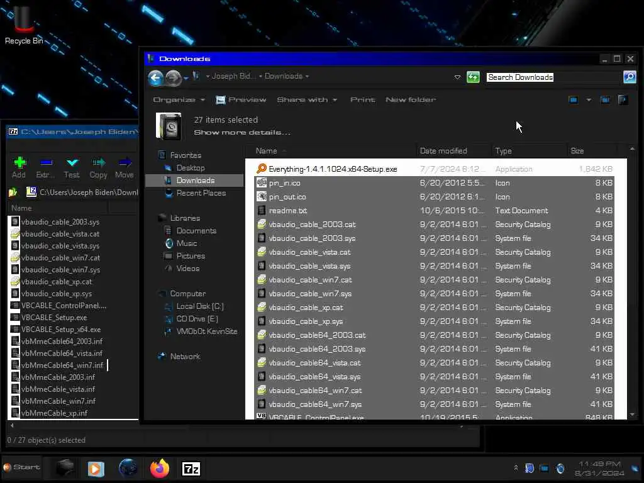This screenshot has width=644, height=483.
Task: Click the scroll down arrow in Downloads list
Action: [632, 414]
